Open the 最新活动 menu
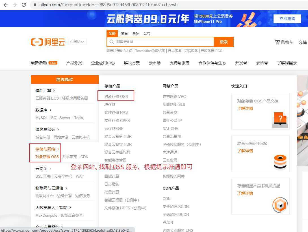The image size is (308, 232). [x=39, y=63]
